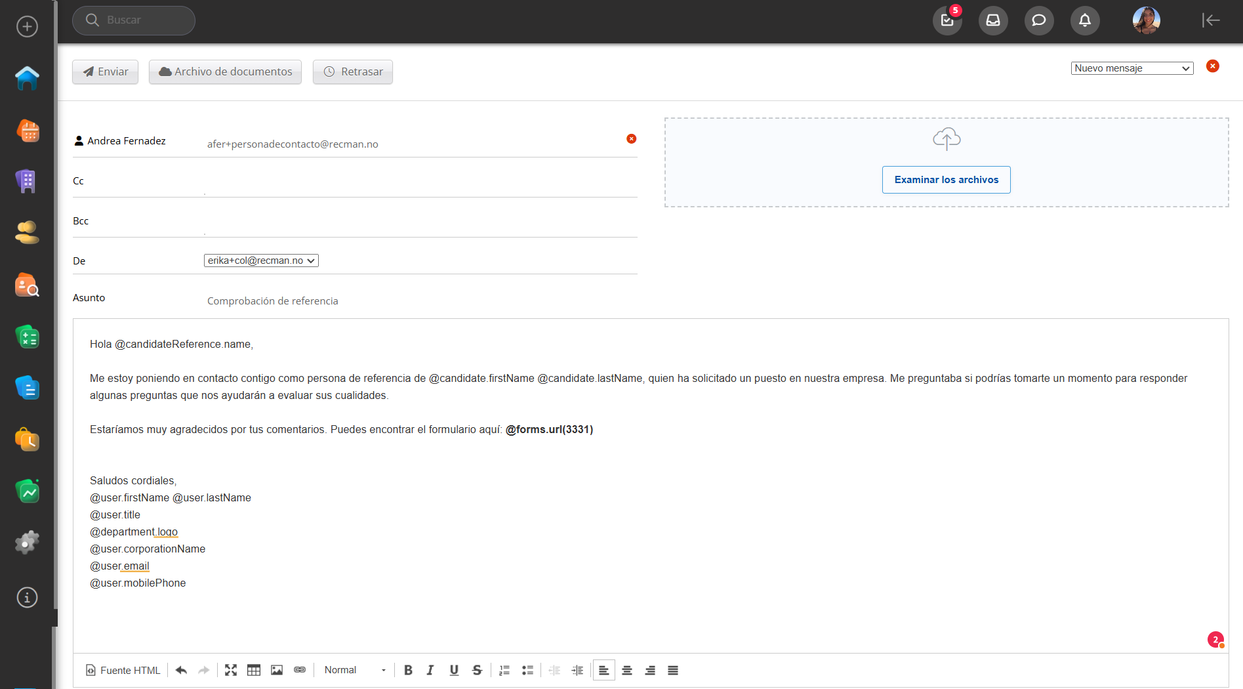Insert an image into the email body
The image size is (1243, 689).
(277, 670)
